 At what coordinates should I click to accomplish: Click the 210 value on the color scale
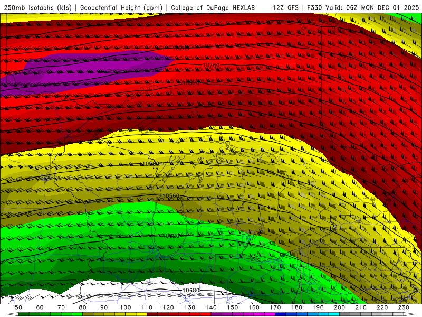pyautogui.click(x=361, y=307)
